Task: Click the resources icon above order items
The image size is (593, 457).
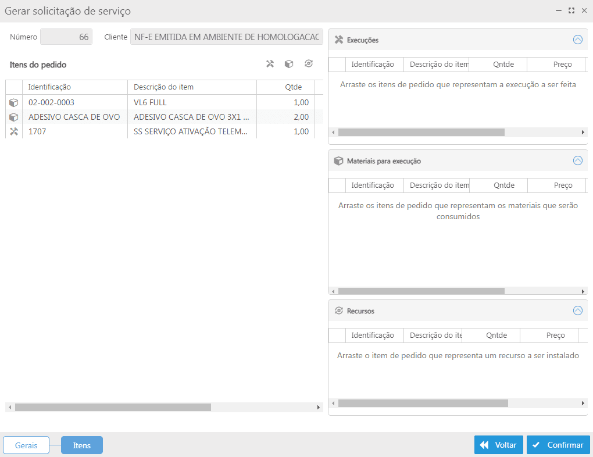Action: [309, 64]
